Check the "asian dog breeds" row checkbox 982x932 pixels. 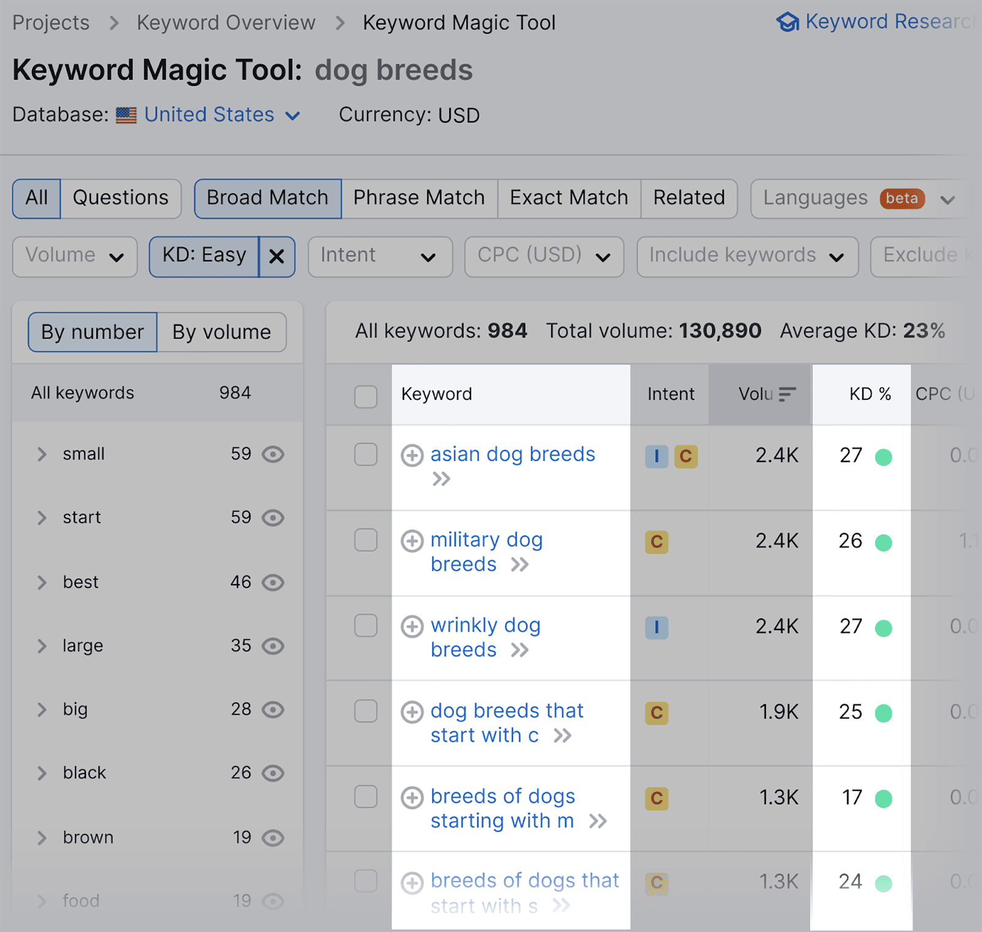click(x=365, y=455)
